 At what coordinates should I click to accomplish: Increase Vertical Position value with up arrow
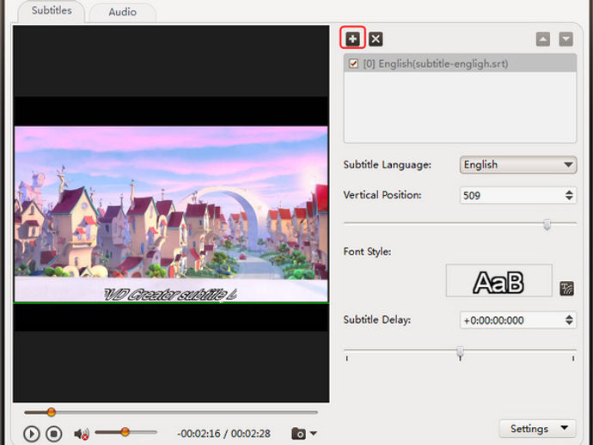(569, 192)
